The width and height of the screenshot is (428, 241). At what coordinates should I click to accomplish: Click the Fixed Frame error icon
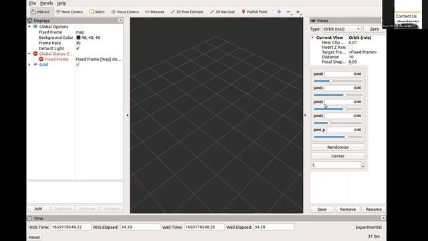(x=41, y=59)
